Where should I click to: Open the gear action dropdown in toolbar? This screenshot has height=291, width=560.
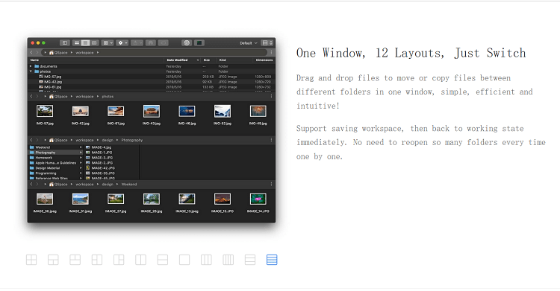click(122, 42)
